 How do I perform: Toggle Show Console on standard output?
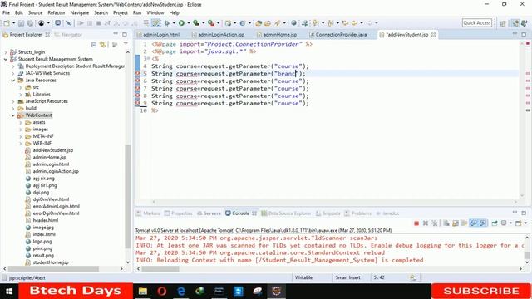click(474, 223)
